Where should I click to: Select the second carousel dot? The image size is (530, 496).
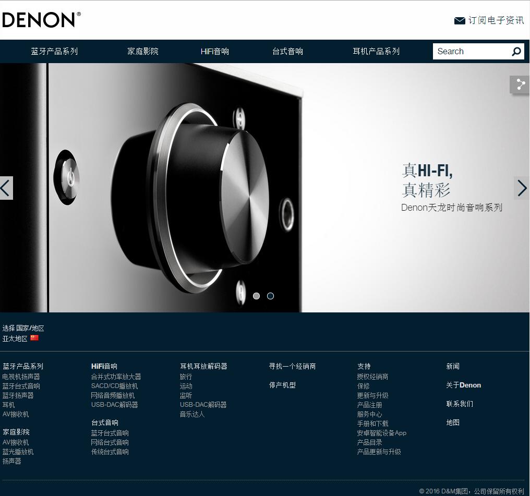[x=270, y=296]
